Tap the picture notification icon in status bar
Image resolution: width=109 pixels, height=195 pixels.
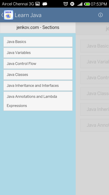click(38, 4)
